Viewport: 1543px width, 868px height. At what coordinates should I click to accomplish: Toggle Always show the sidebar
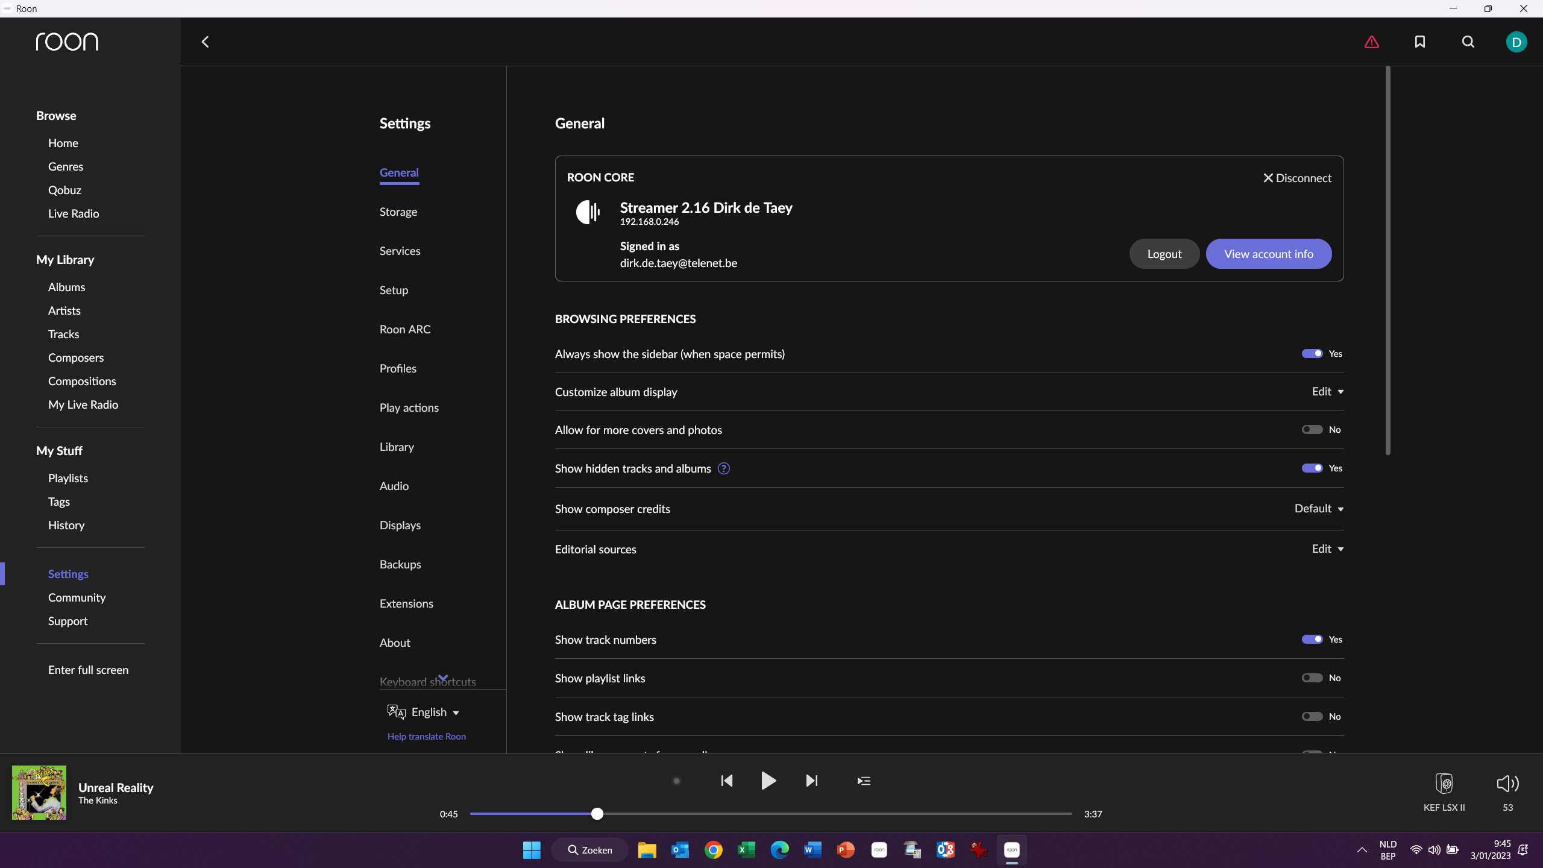point(1312,354)
